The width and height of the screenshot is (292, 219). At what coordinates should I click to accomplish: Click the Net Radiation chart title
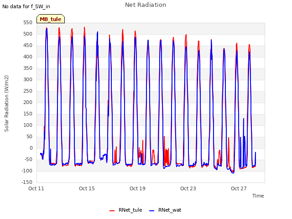[x=146, y=5]
